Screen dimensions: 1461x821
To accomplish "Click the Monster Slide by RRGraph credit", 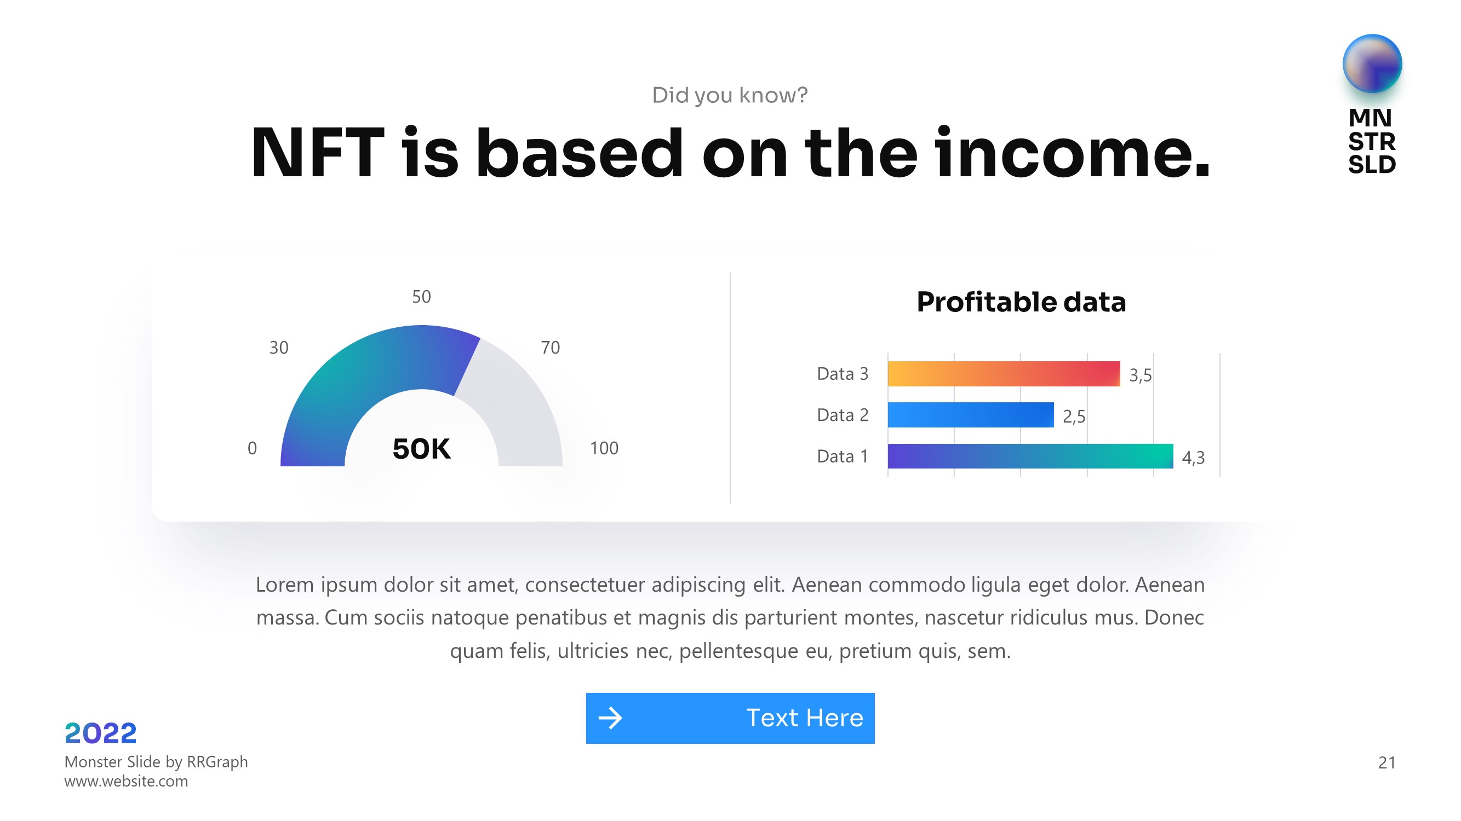I will pyautogui.click(x=156, y=762).
